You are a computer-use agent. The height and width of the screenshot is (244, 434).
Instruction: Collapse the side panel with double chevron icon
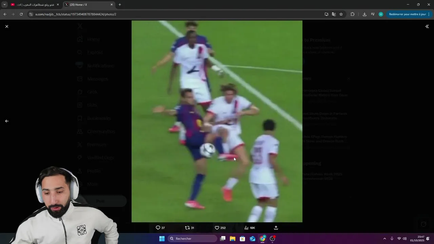[x=427, y=26]
